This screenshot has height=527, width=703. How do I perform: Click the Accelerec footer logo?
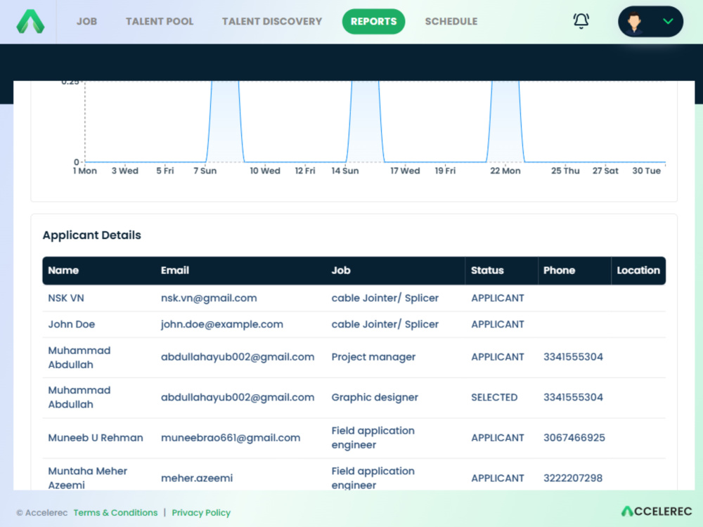[657, 511]
